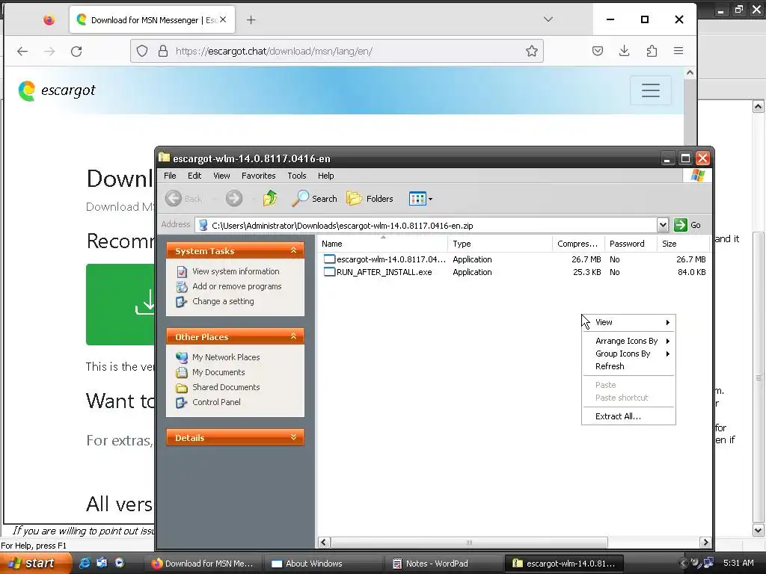Expand the Details panel
The image size is (766, 574).
[x=293, y=437]
